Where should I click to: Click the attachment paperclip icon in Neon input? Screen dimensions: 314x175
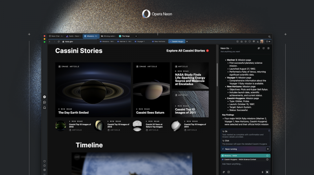[x=224, y=172]
